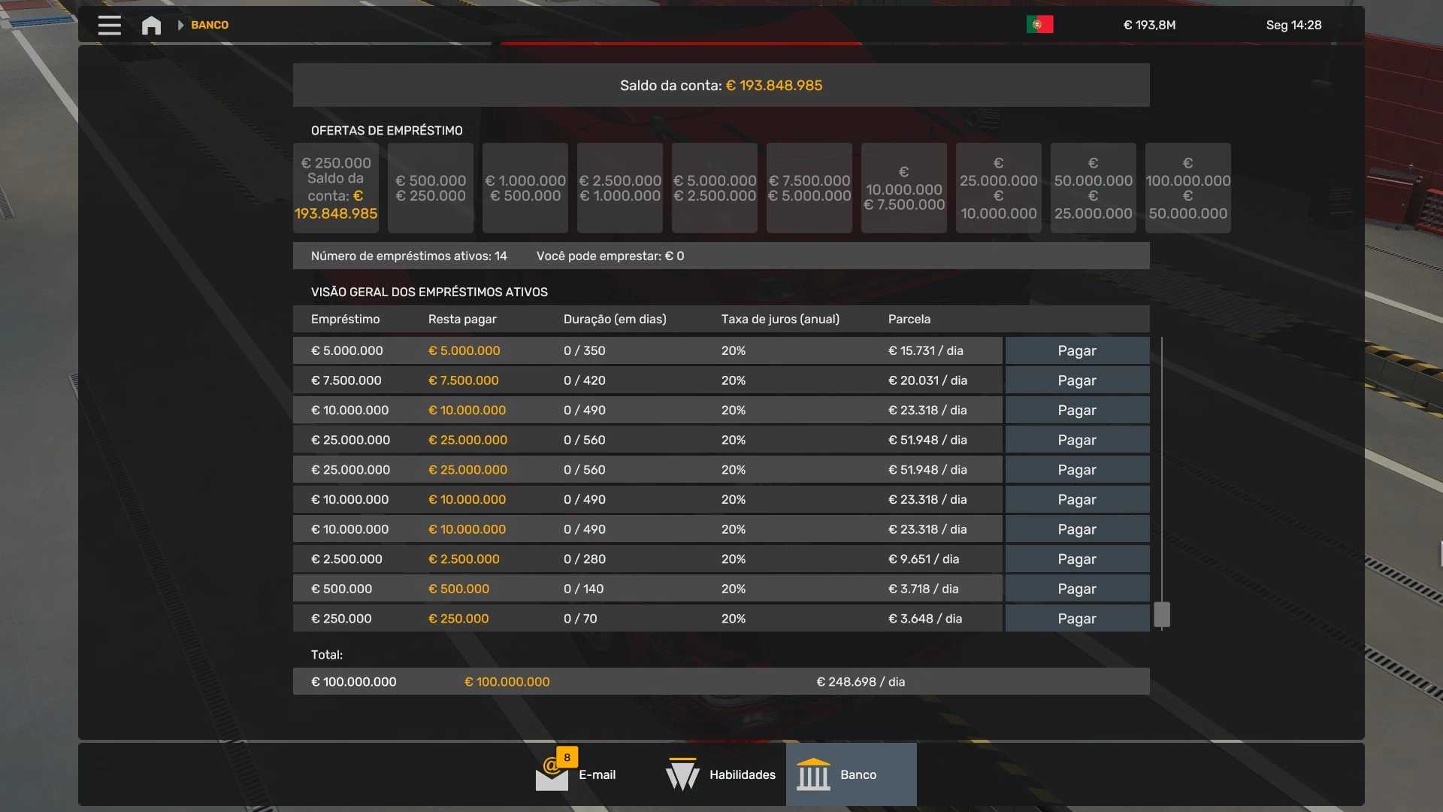Open the hamburger main menu
The width and height of the screenshot is (1443, 812).
(x=109, y=25)
